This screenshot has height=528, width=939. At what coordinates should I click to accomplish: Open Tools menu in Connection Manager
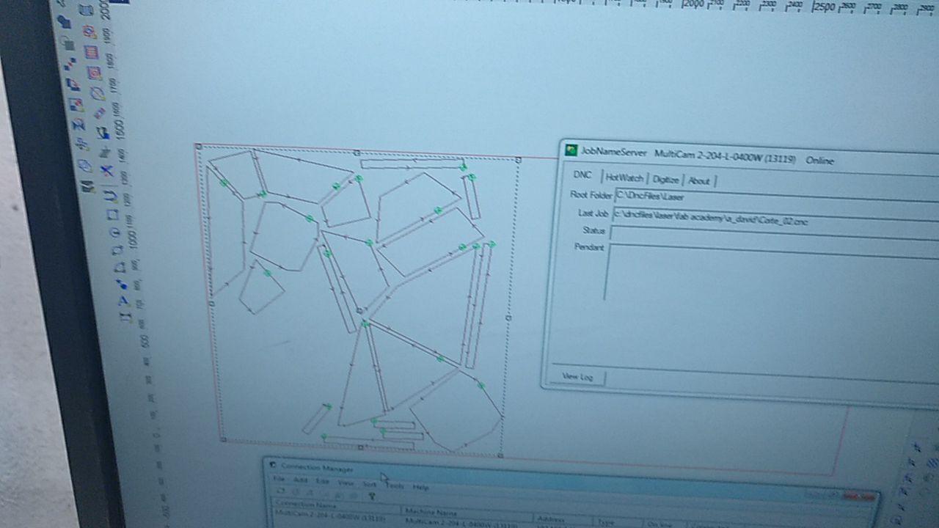click(x=395, y=485)
